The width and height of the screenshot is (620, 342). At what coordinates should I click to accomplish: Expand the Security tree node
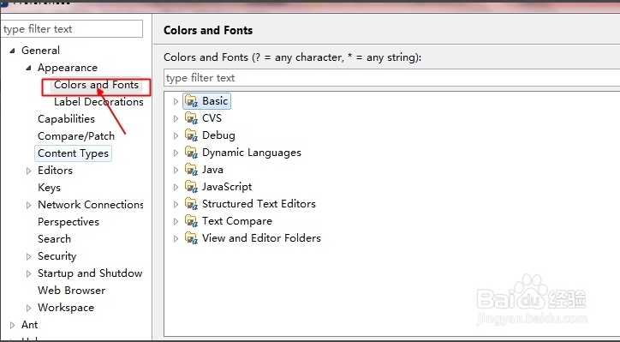(28, 256)
